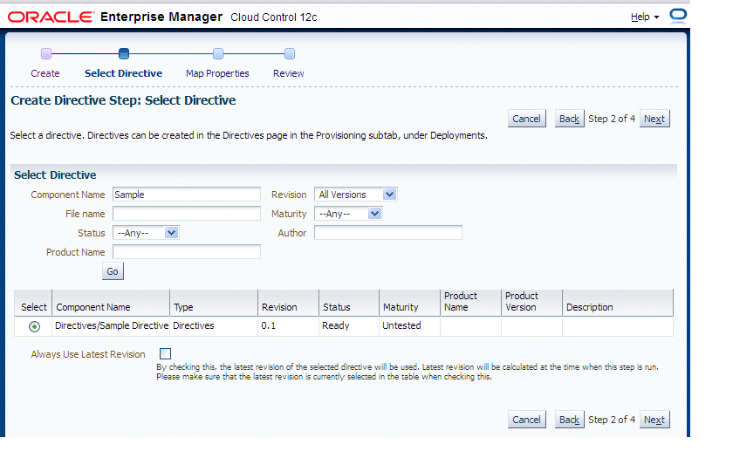The height and width of the screenshot is (458, 733).
Task: Click the bottom Next button
Action: point(654,420)
